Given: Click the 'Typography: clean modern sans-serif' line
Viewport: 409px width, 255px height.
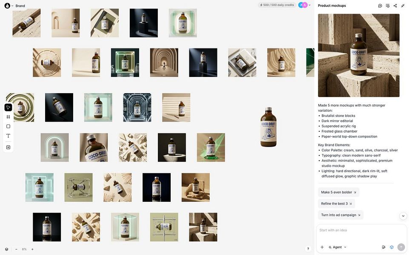Looking at the screenshot, I should pos(351,155).
